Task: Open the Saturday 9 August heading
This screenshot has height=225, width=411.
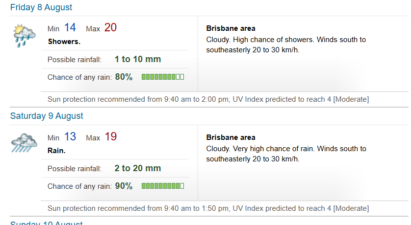Action: (47, 116)
